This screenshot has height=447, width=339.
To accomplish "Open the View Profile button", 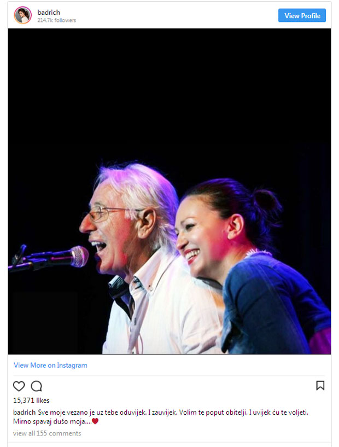I will pos(302,15).
